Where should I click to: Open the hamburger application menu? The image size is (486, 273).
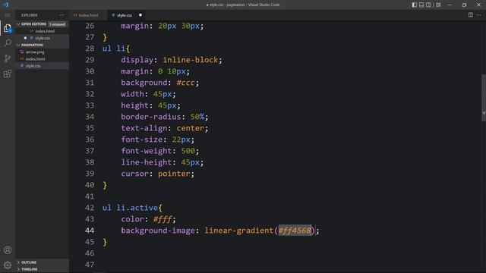[x=8, y=15]
